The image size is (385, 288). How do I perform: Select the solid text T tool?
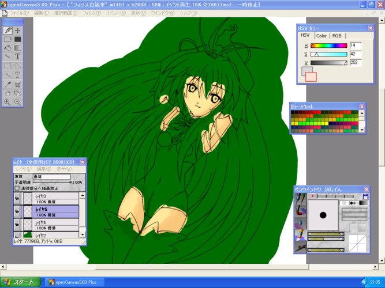click(x=18, y=56)
